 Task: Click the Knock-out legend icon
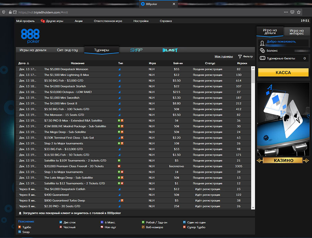click(102, 227)
